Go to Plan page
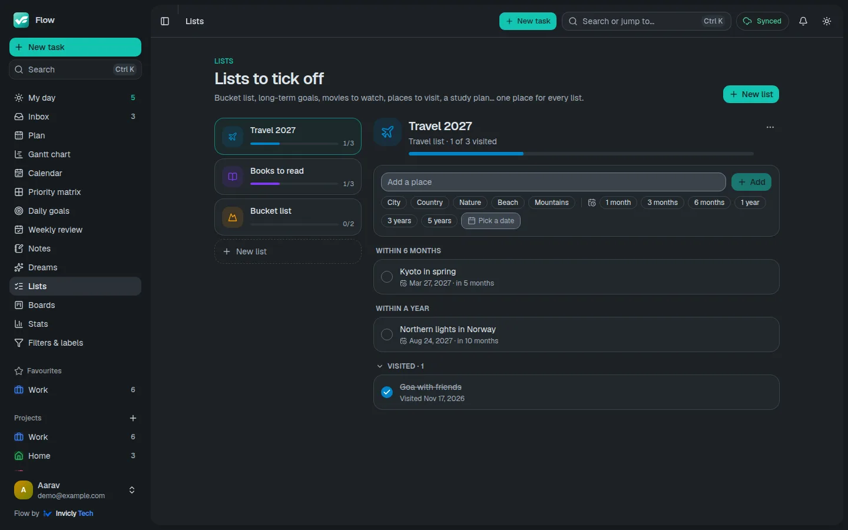Image resolution: width=848 pixels, height=530 pixels. [x=75, y=135]
